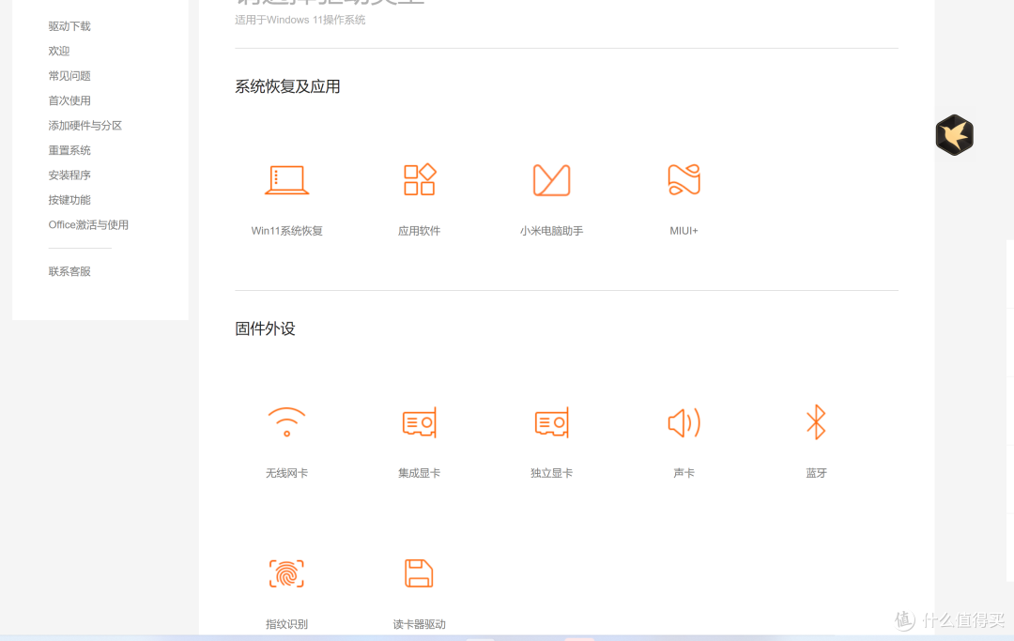Click 联系客服 in the sidebar
1014x641 pixels.
tap(69, 271)
